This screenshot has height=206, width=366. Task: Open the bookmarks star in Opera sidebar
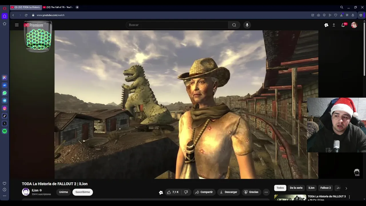(x=5, y=24)
